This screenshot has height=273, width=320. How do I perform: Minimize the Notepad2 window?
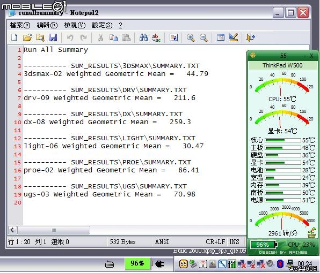coord(278,13)
